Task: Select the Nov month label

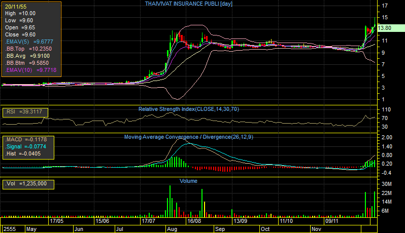Action: click(316, 229)
